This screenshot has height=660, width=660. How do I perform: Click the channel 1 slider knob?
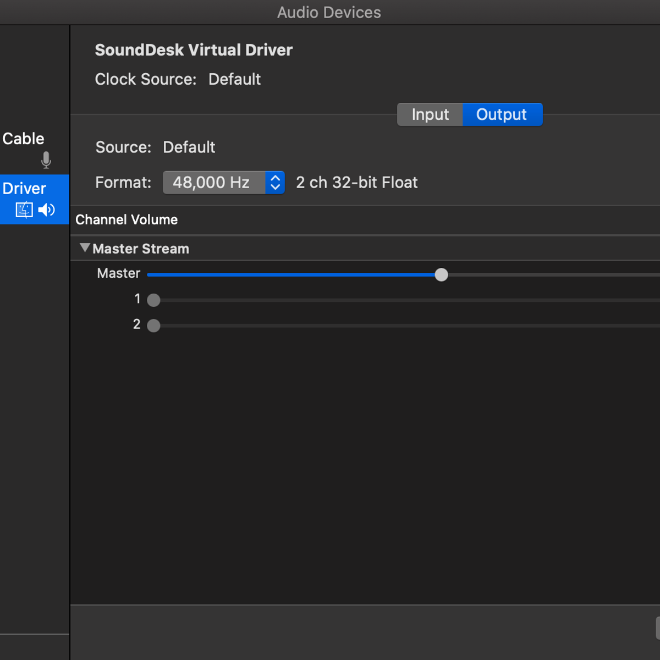coord(154,300)
